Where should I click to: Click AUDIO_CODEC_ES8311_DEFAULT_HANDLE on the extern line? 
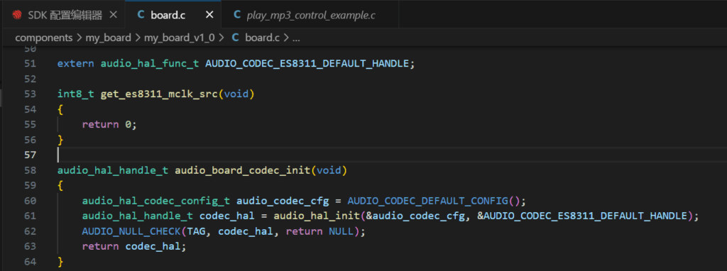307,63
